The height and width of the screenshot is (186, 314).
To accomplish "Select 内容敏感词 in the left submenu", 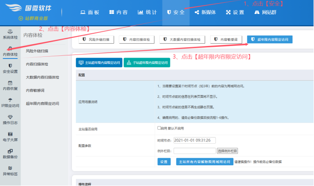I will click(35, 90).
